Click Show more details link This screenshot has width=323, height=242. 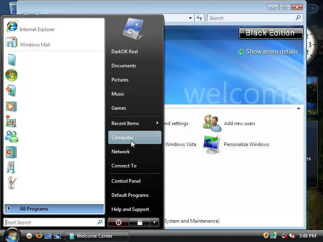[272, 52]
